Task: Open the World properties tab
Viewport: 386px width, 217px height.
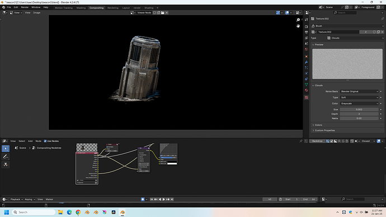Action: click(306, 49)
